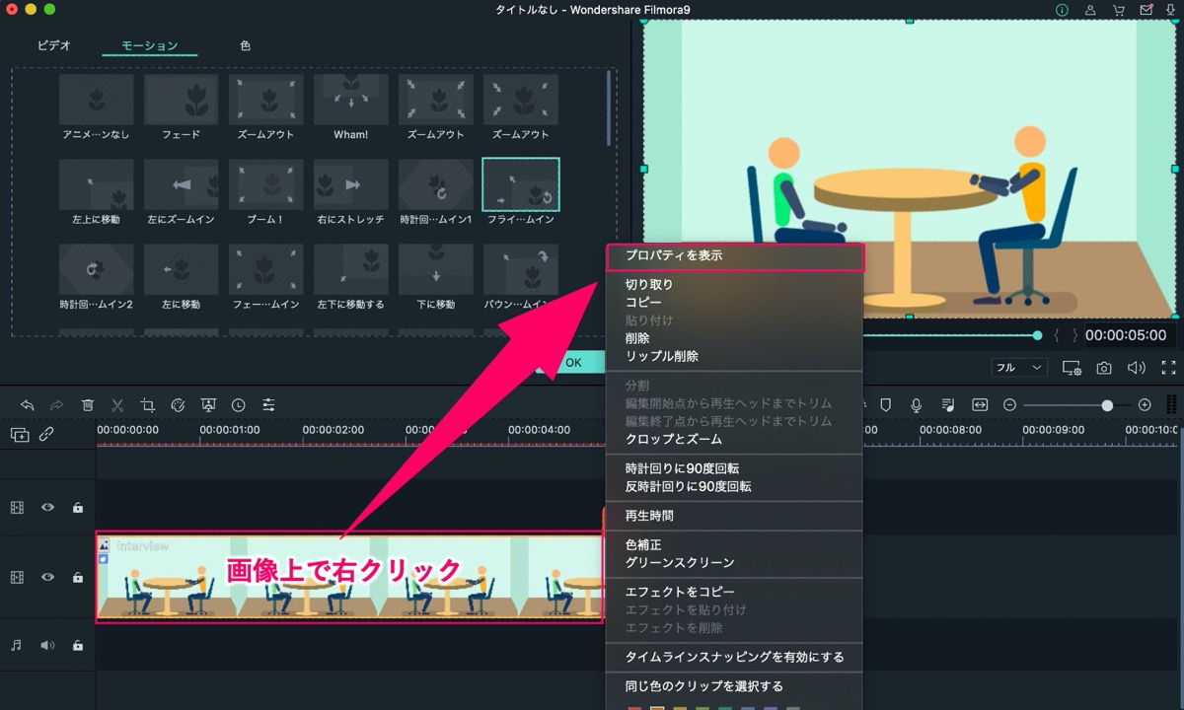
Task: Click the preview volume speaker icon
Action: tap(1137, 368)
